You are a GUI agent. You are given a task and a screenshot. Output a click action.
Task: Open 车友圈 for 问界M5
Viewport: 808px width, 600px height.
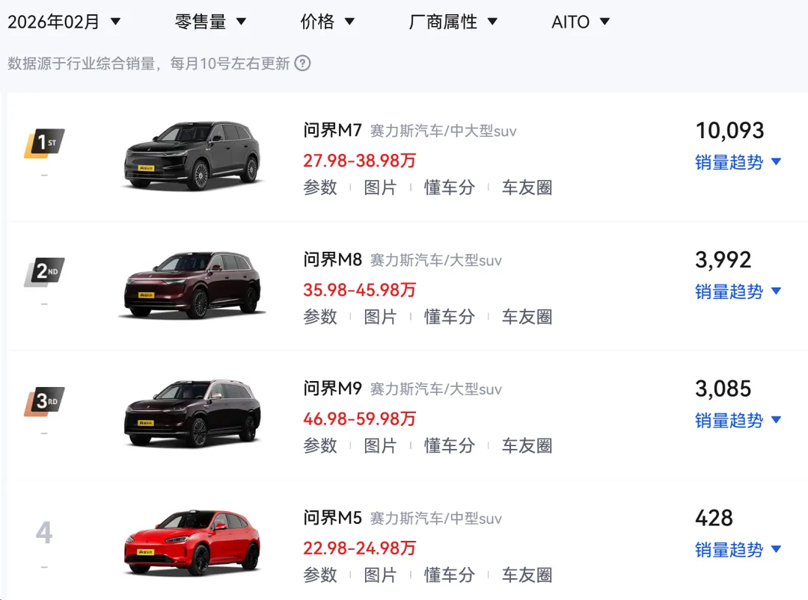click(527, 575)
